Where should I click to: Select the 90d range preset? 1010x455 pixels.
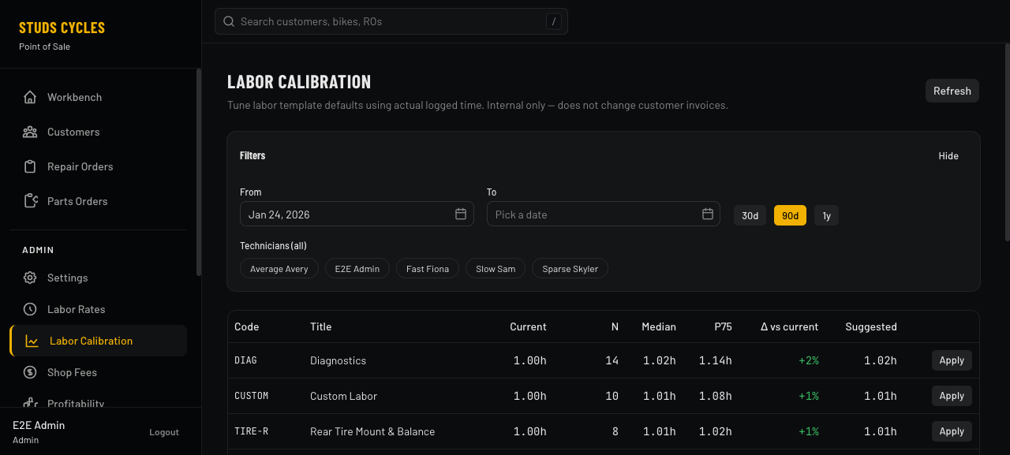pyautogui.click(x=790, y=215)
